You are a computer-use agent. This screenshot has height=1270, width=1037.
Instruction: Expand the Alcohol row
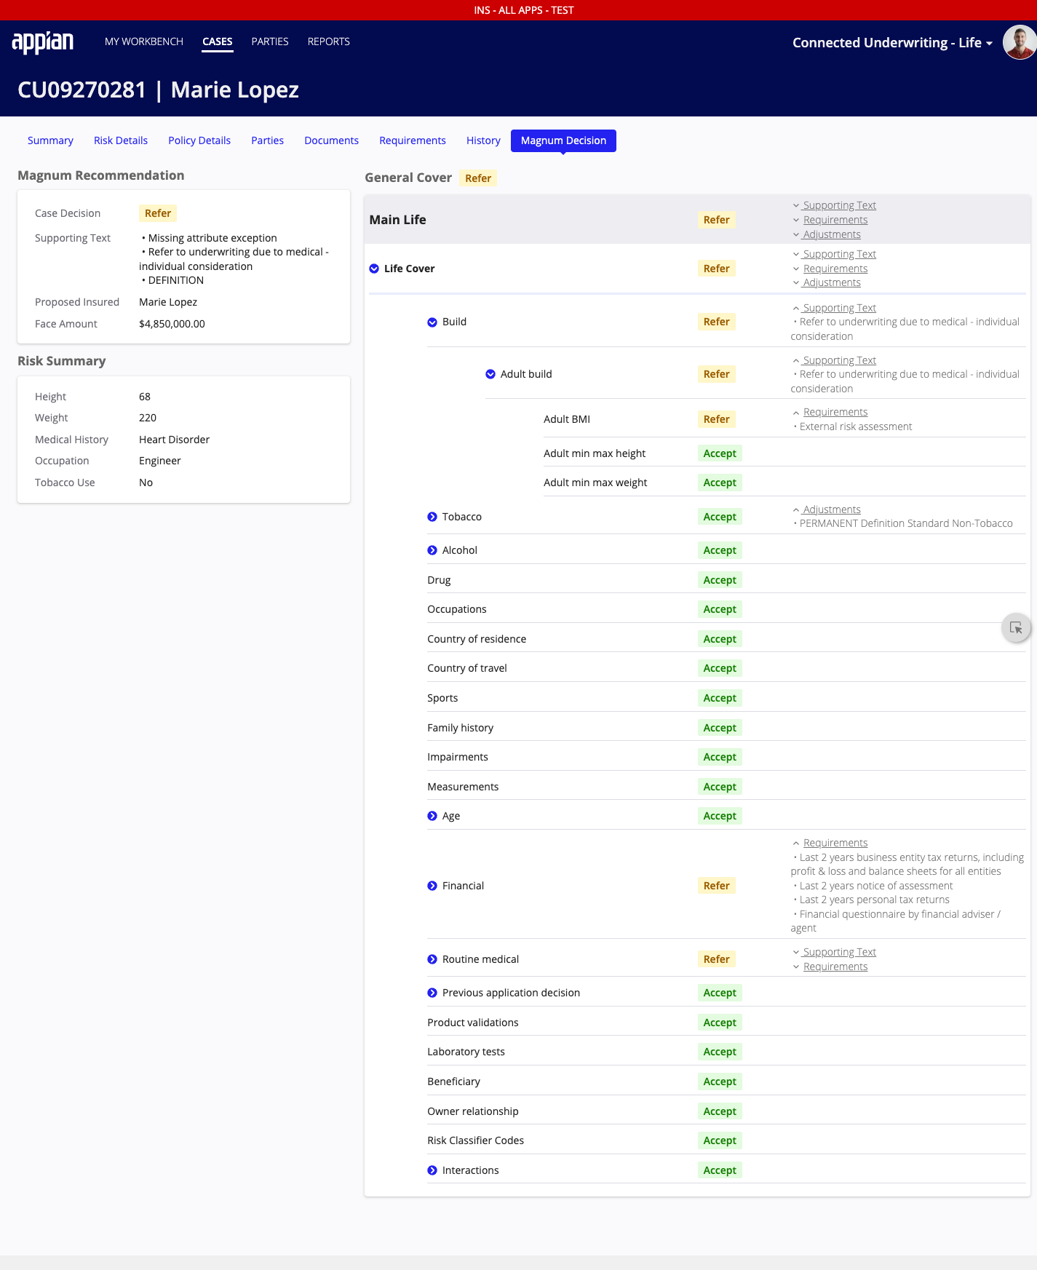[x=432, y=550]
